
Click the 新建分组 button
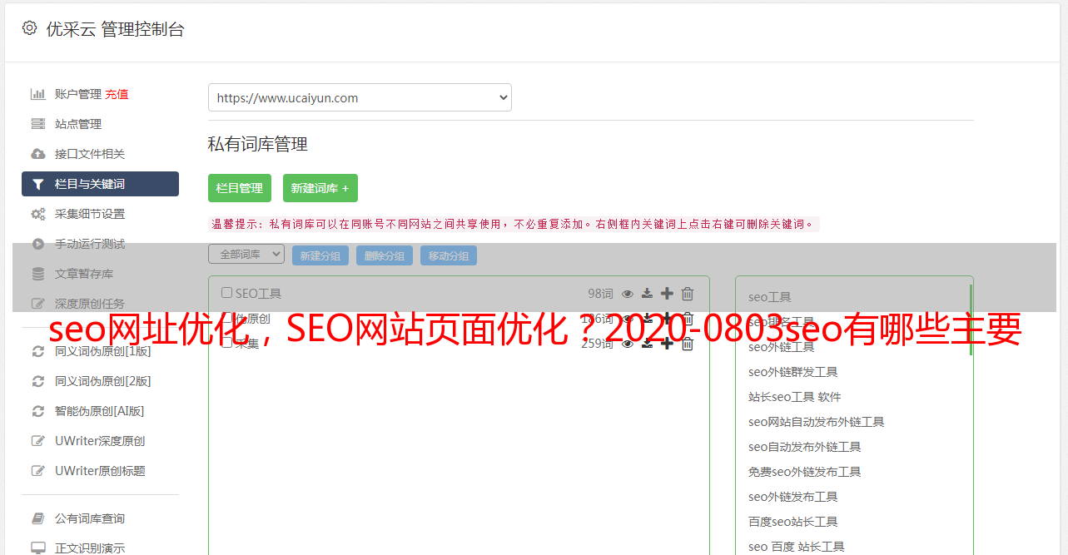(320, 255)
